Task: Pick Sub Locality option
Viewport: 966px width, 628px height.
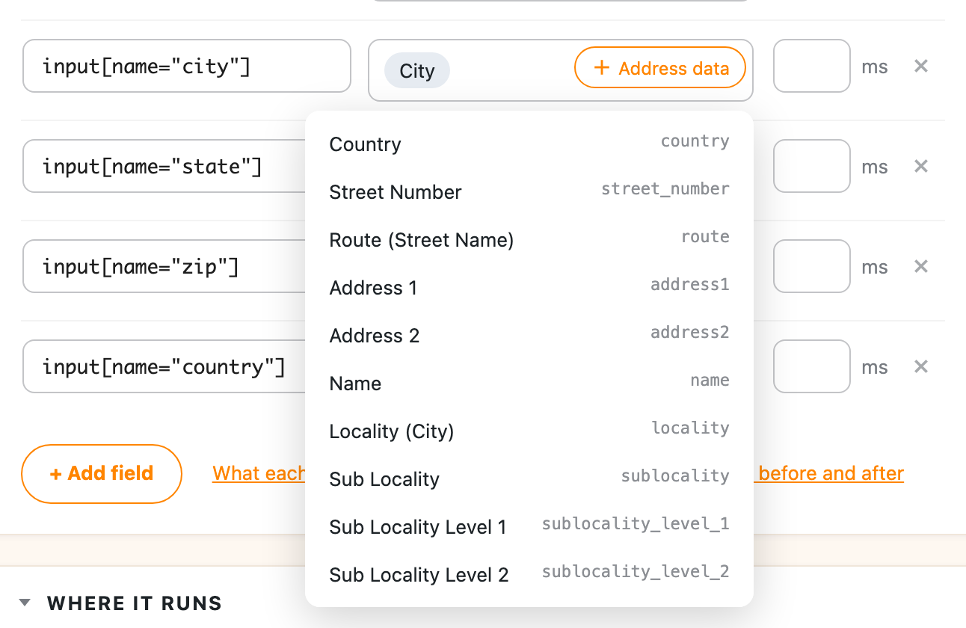Action: point(529,478)
